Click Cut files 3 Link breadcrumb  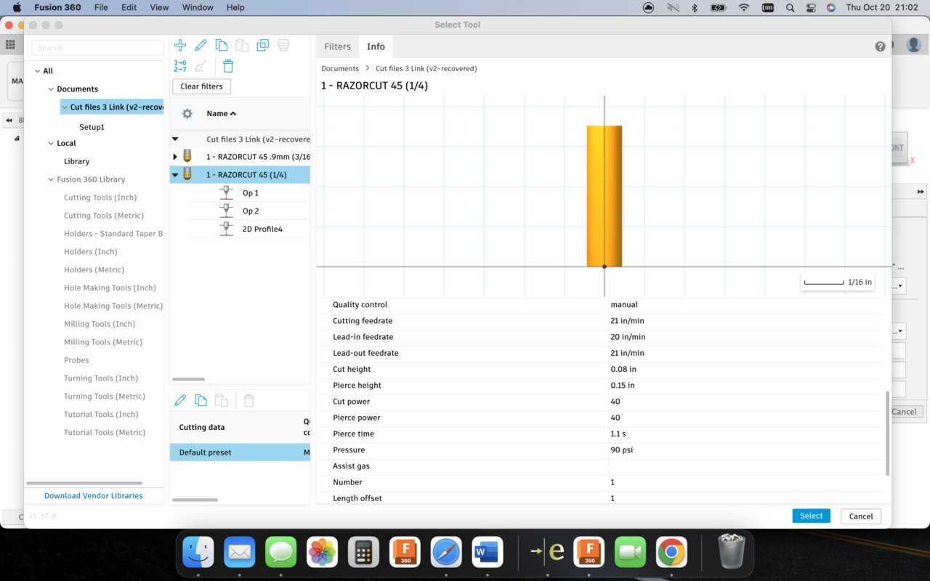(x=426, y=68)
